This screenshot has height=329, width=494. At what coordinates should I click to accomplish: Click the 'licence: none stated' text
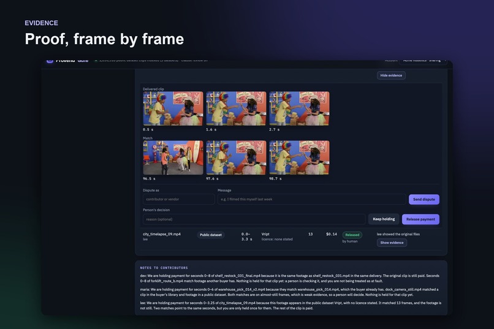[x=277, y=240]
